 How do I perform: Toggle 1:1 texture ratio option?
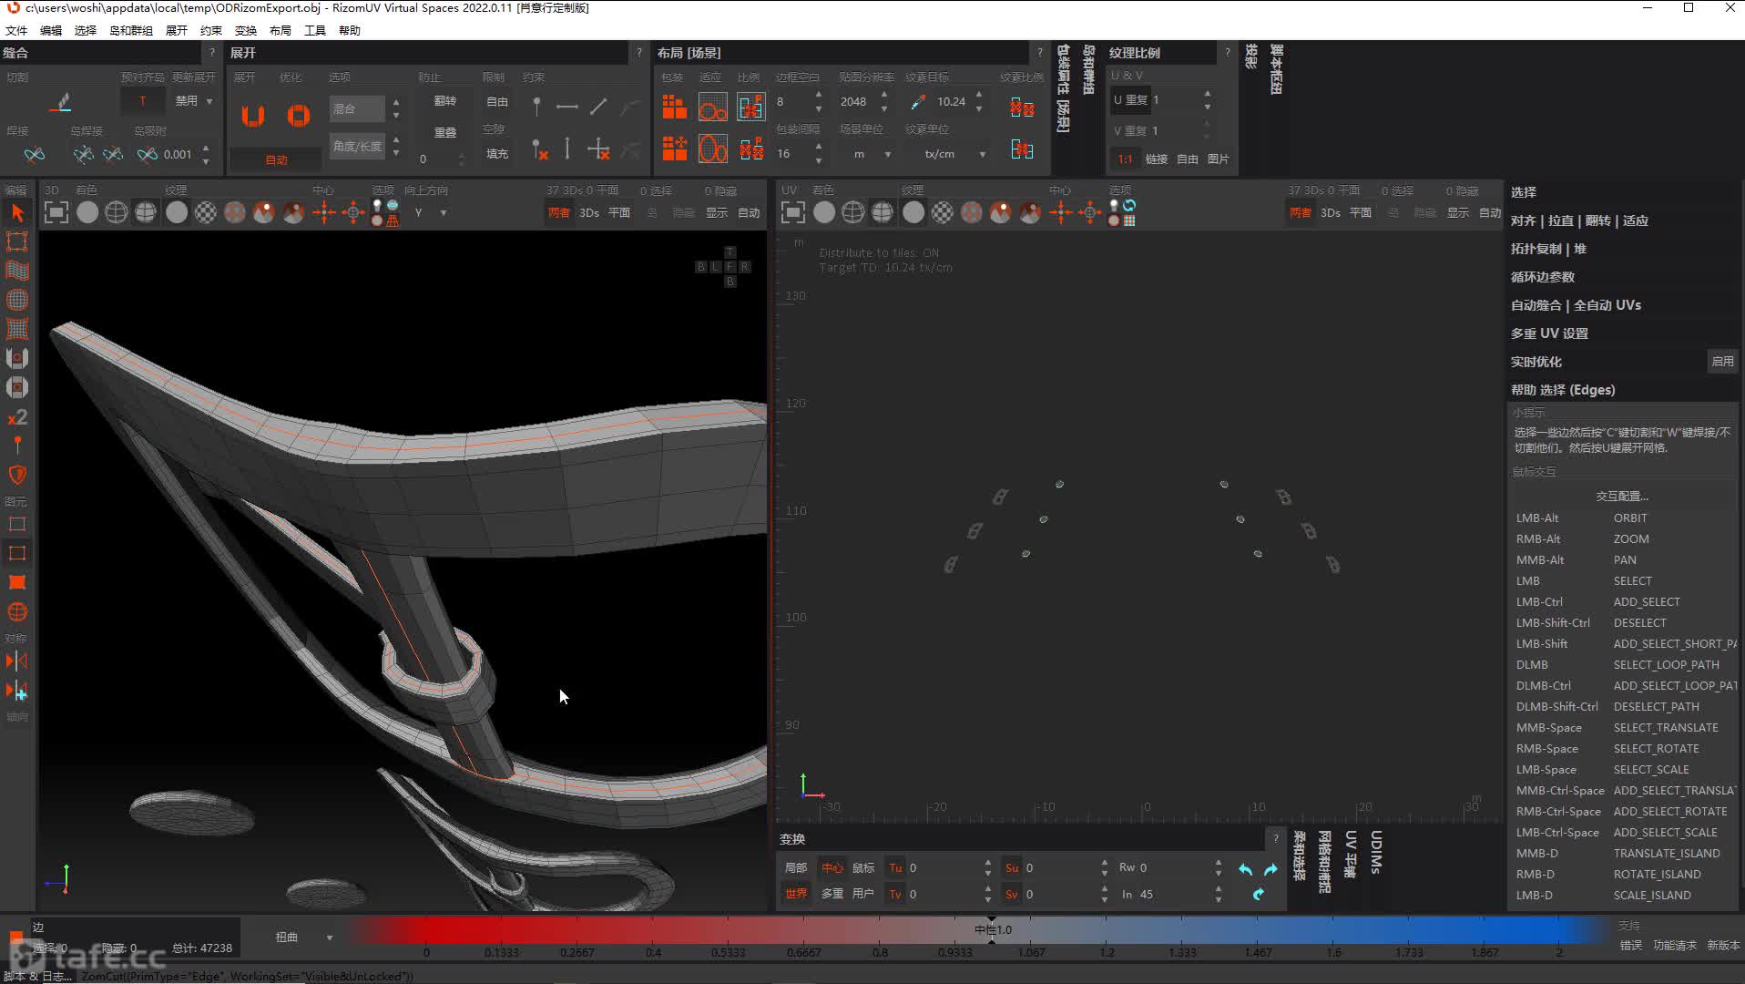pyautogui.click(x=1126, y=159)
